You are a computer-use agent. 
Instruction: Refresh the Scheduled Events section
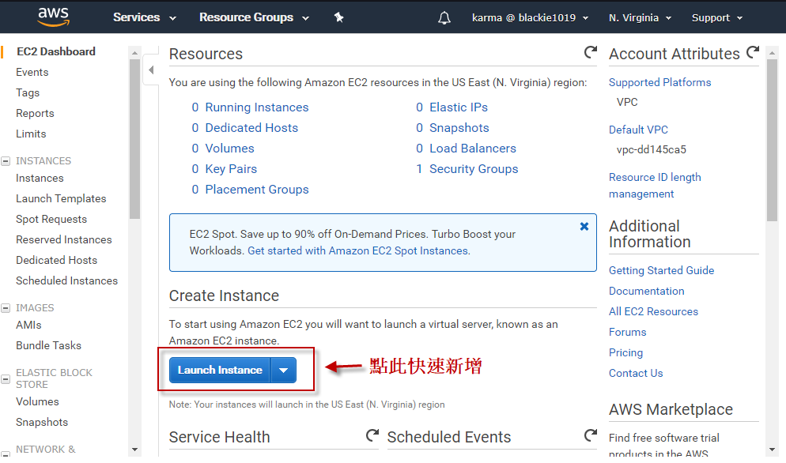[590, 436]
